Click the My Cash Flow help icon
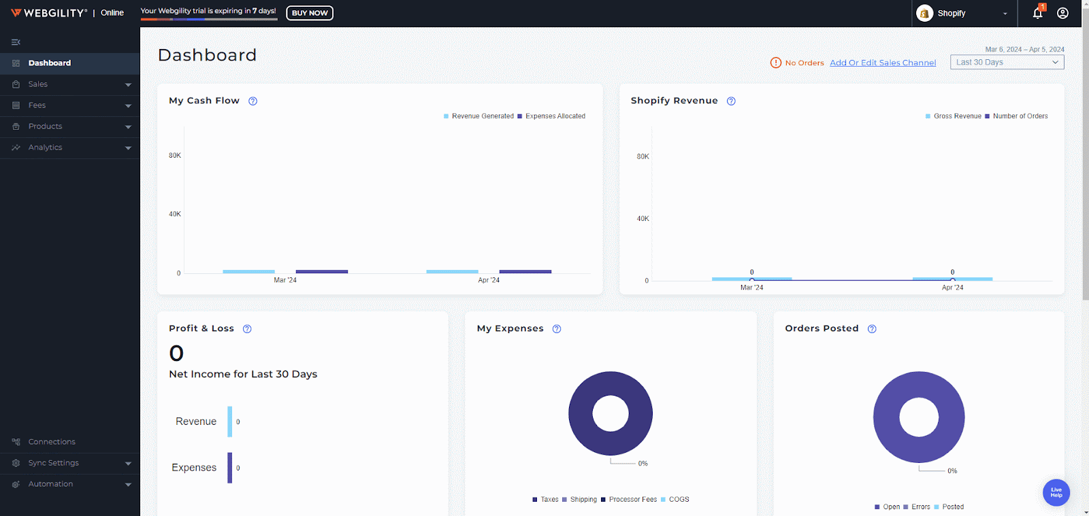The width and height of the screenshot is (1089, 516). (x=253, y=101)
